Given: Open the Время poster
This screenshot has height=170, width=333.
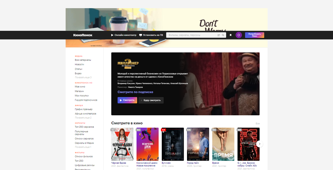Looking at the screenshot, I should [223, 144].
